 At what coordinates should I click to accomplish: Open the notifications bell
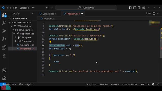tap(158, 84)
